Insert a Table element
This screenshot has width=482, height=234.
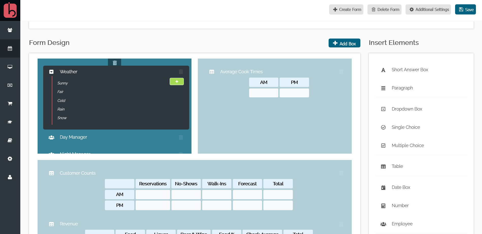397,166
